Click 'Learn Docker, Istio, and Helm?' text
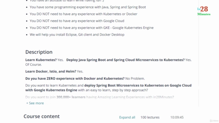Viewport: 219px width, 123px height. pyautogui.click(x=51, y=71)
